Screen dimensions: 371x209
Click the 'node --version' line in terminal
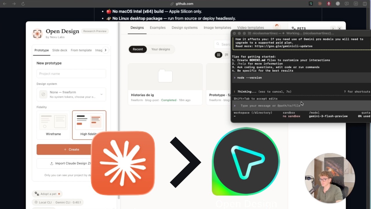click(x=249, y=78)
